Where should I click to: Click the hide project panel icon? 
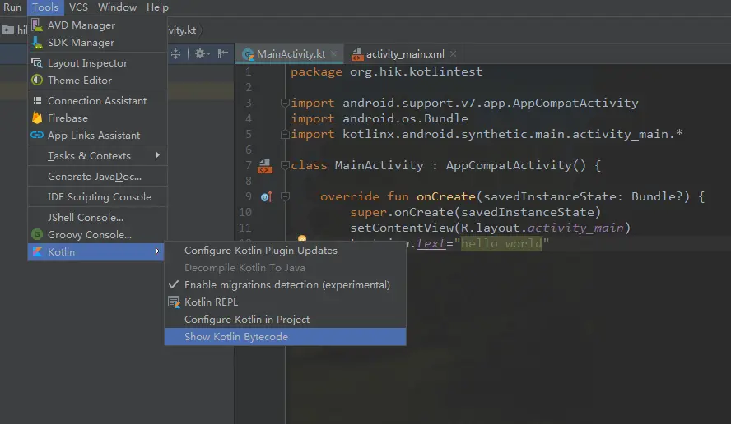(223, 53)
